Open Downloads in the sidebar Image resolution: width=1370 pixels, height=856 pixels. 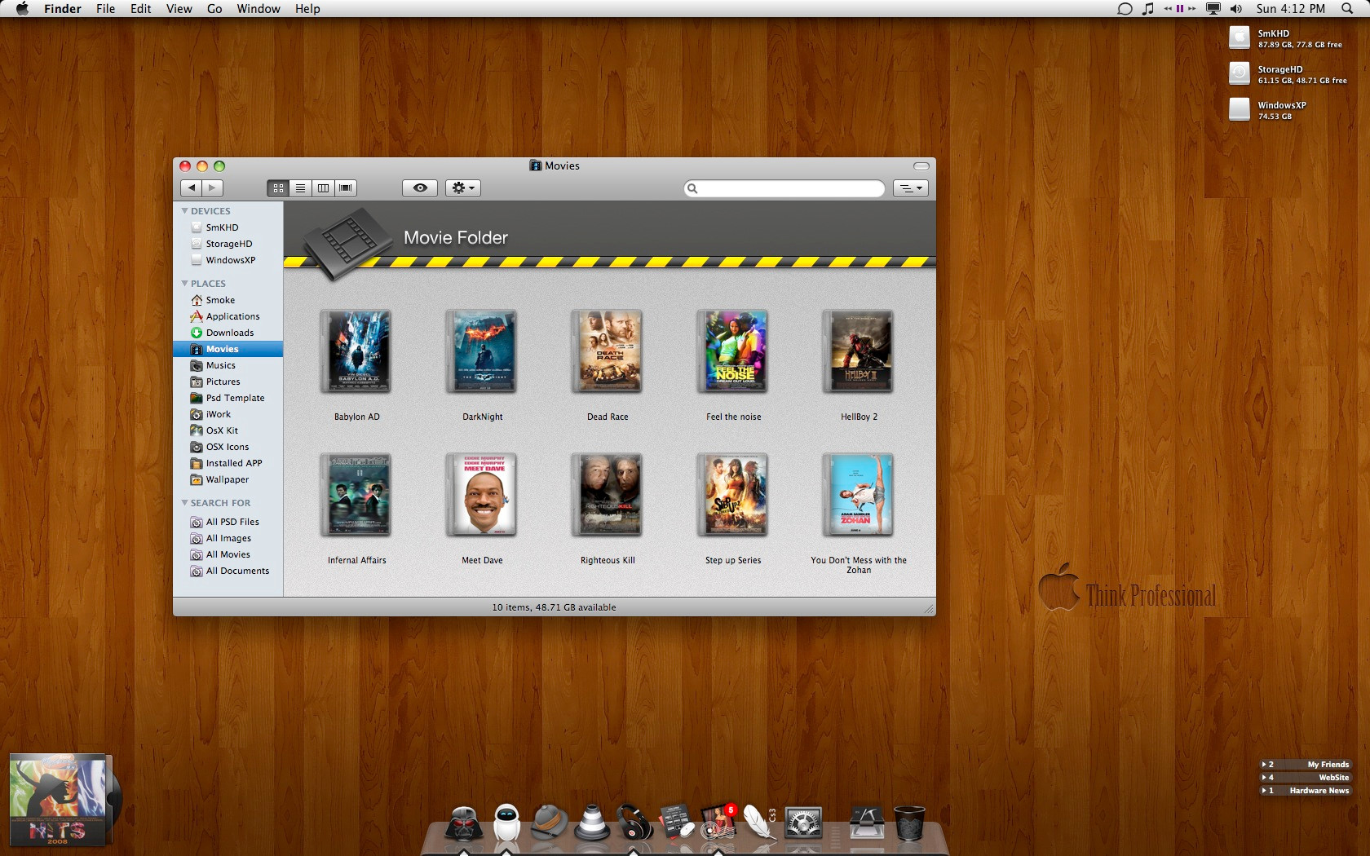click(x=228, y=333)
